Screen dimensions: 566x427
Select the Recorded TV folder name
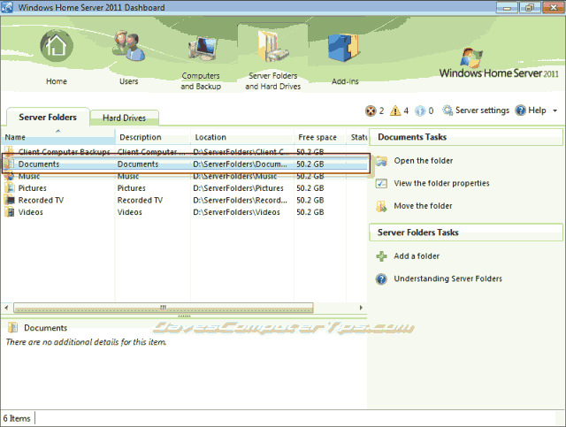tap(41, 200)
